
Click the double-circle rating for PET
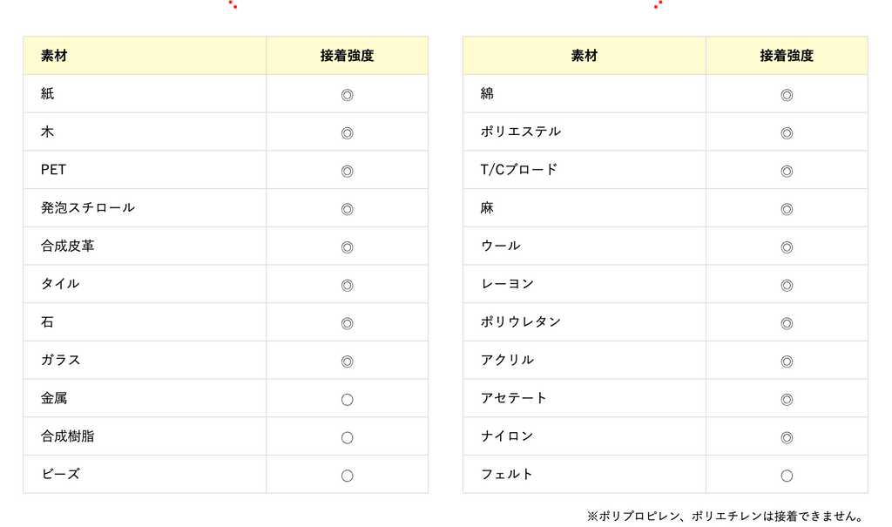tap(347, 171)
